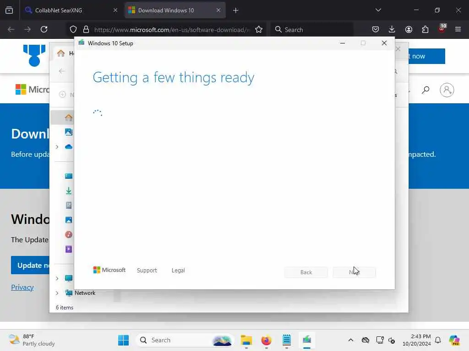Open Pictures folder in File Explorer sidebar
This screenshot has width=469, height=351.
pyautogui.click(x=69, y=220)
